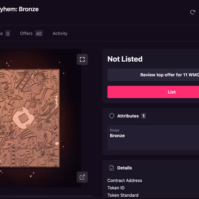Click the Details document icon
This screenshot has height=199, width=199.
[112, 168]
